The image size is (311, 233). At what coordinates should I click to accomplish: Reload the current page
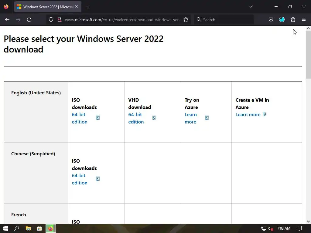coord(29,20)
